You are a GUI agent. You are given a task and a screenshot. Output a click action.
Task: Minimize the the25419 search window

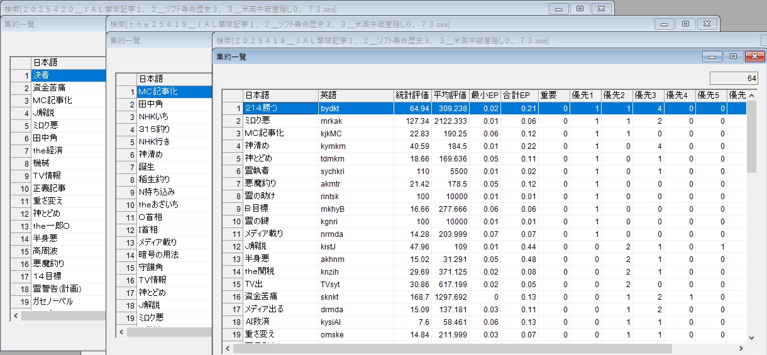point(665,24)
